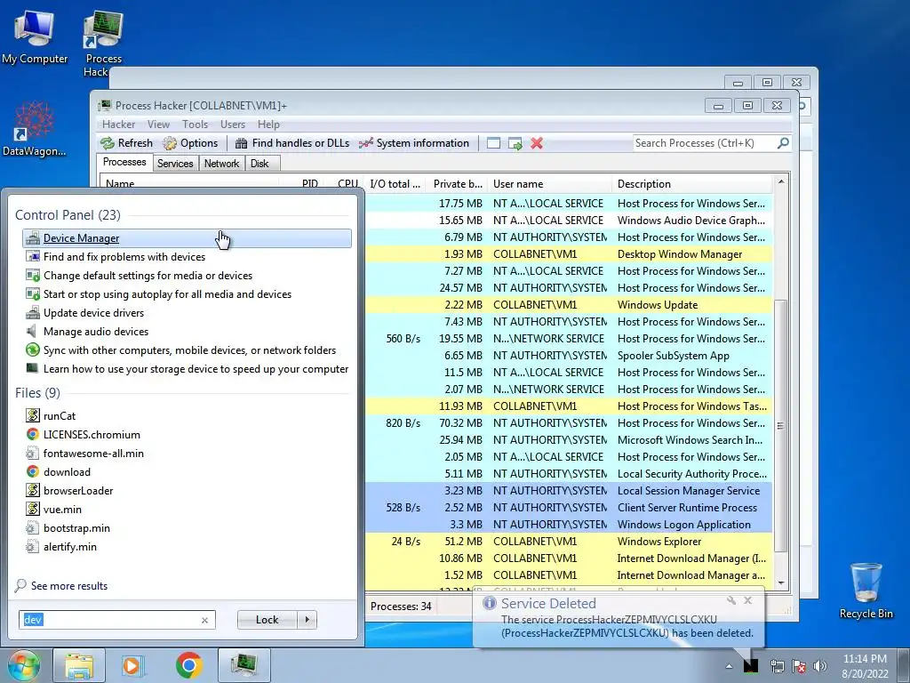Open LICENSES.chromium file result
Viewport: 910px width, 683px height.
[x=92, y=434]
